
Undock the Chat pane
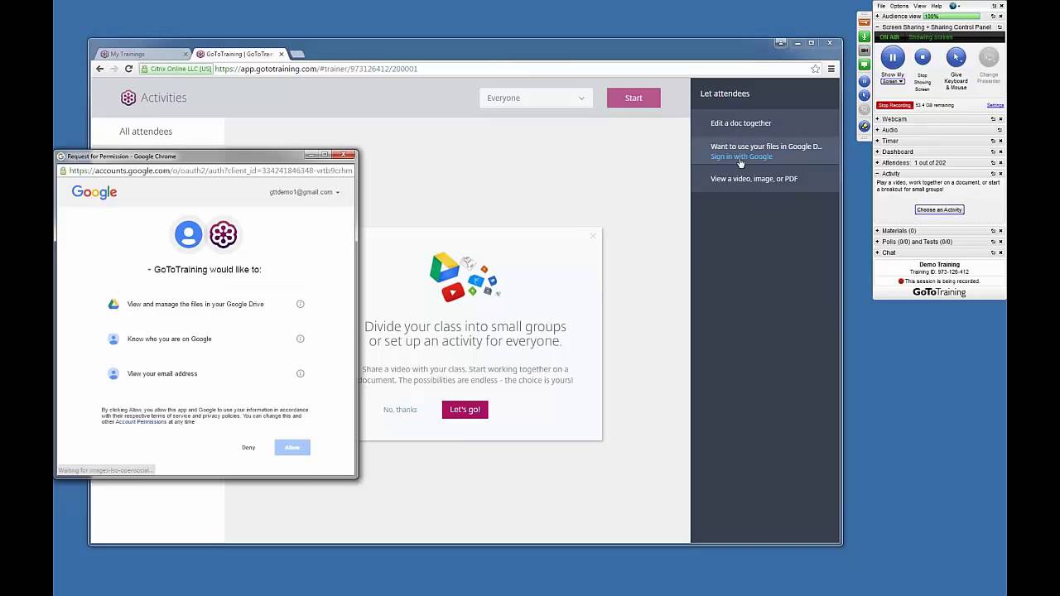point(993,252)
